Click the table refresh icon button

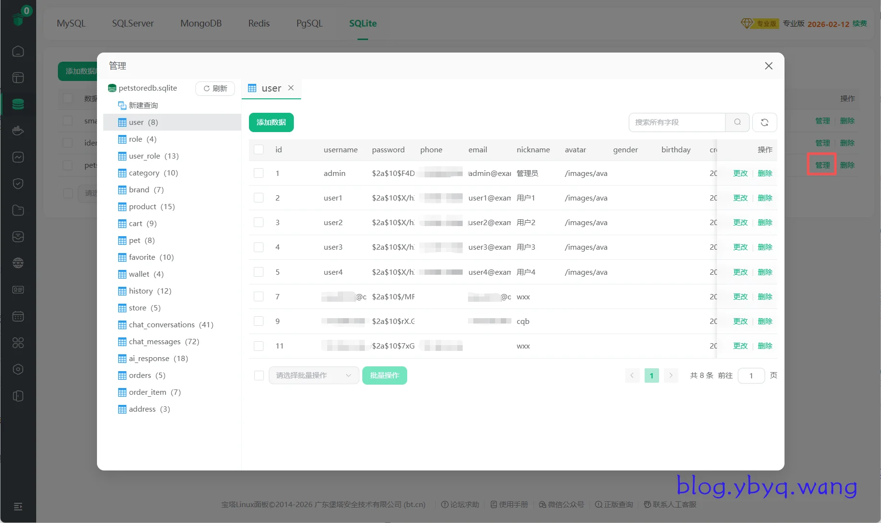coord(764,122)
